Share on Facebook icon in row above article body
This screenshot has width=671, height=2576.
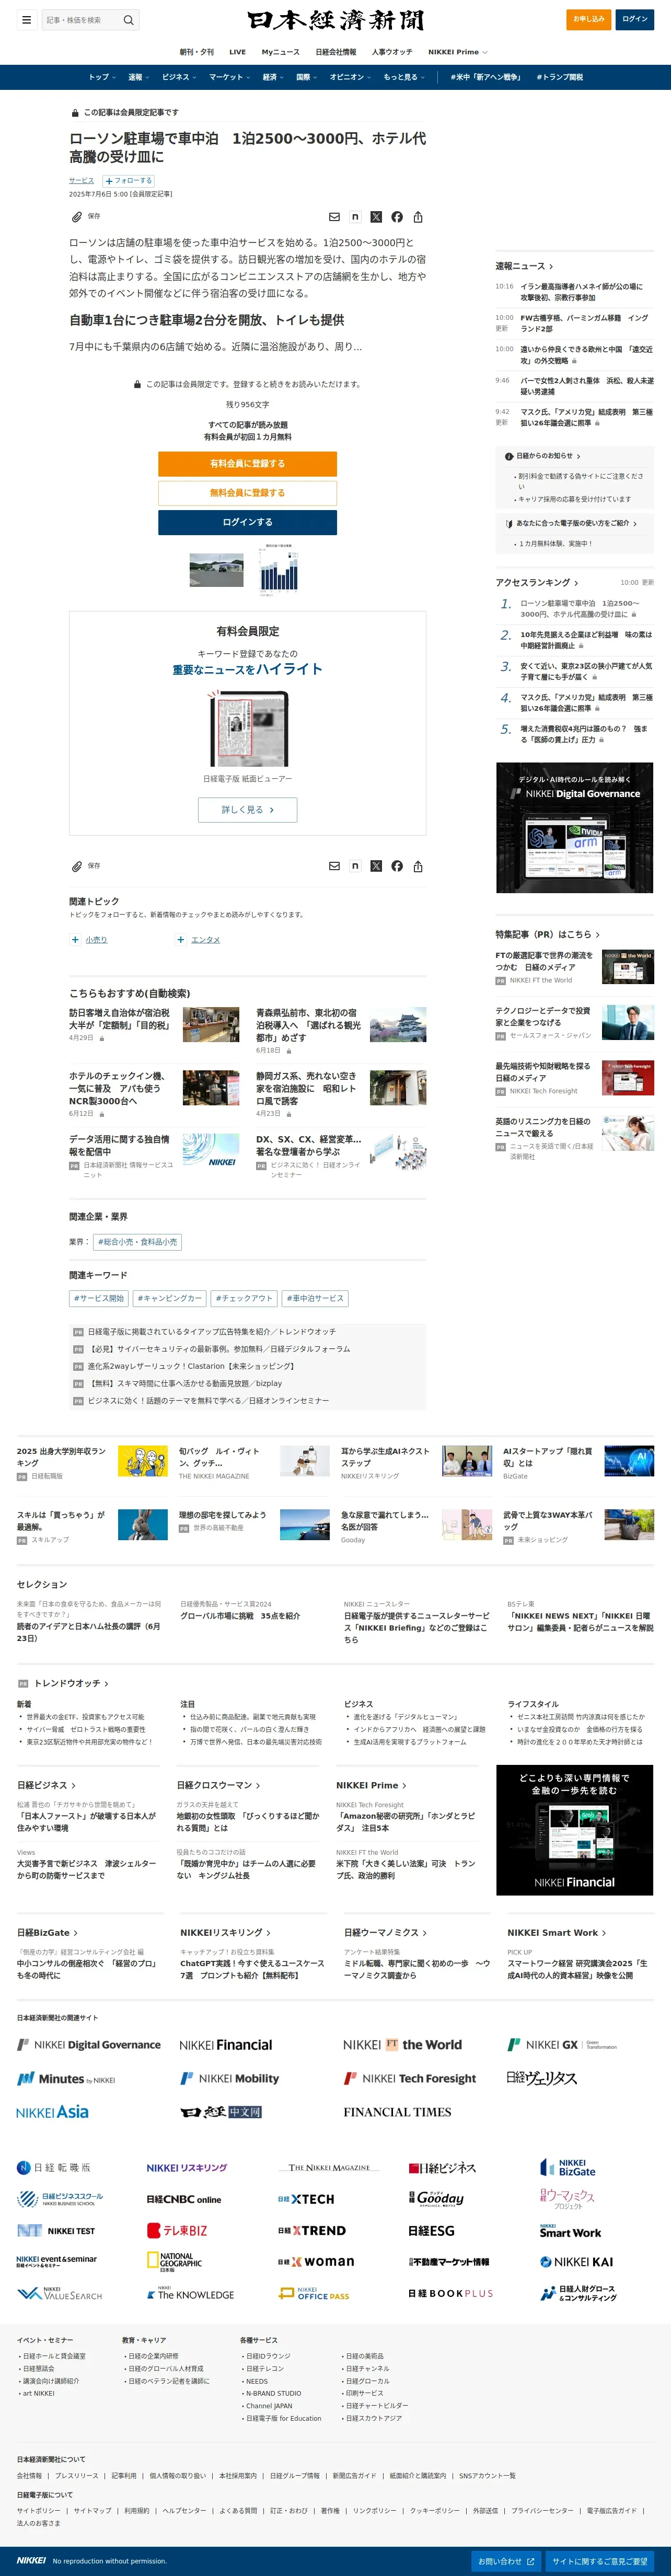pyautogui.click(x=397, y=217)
